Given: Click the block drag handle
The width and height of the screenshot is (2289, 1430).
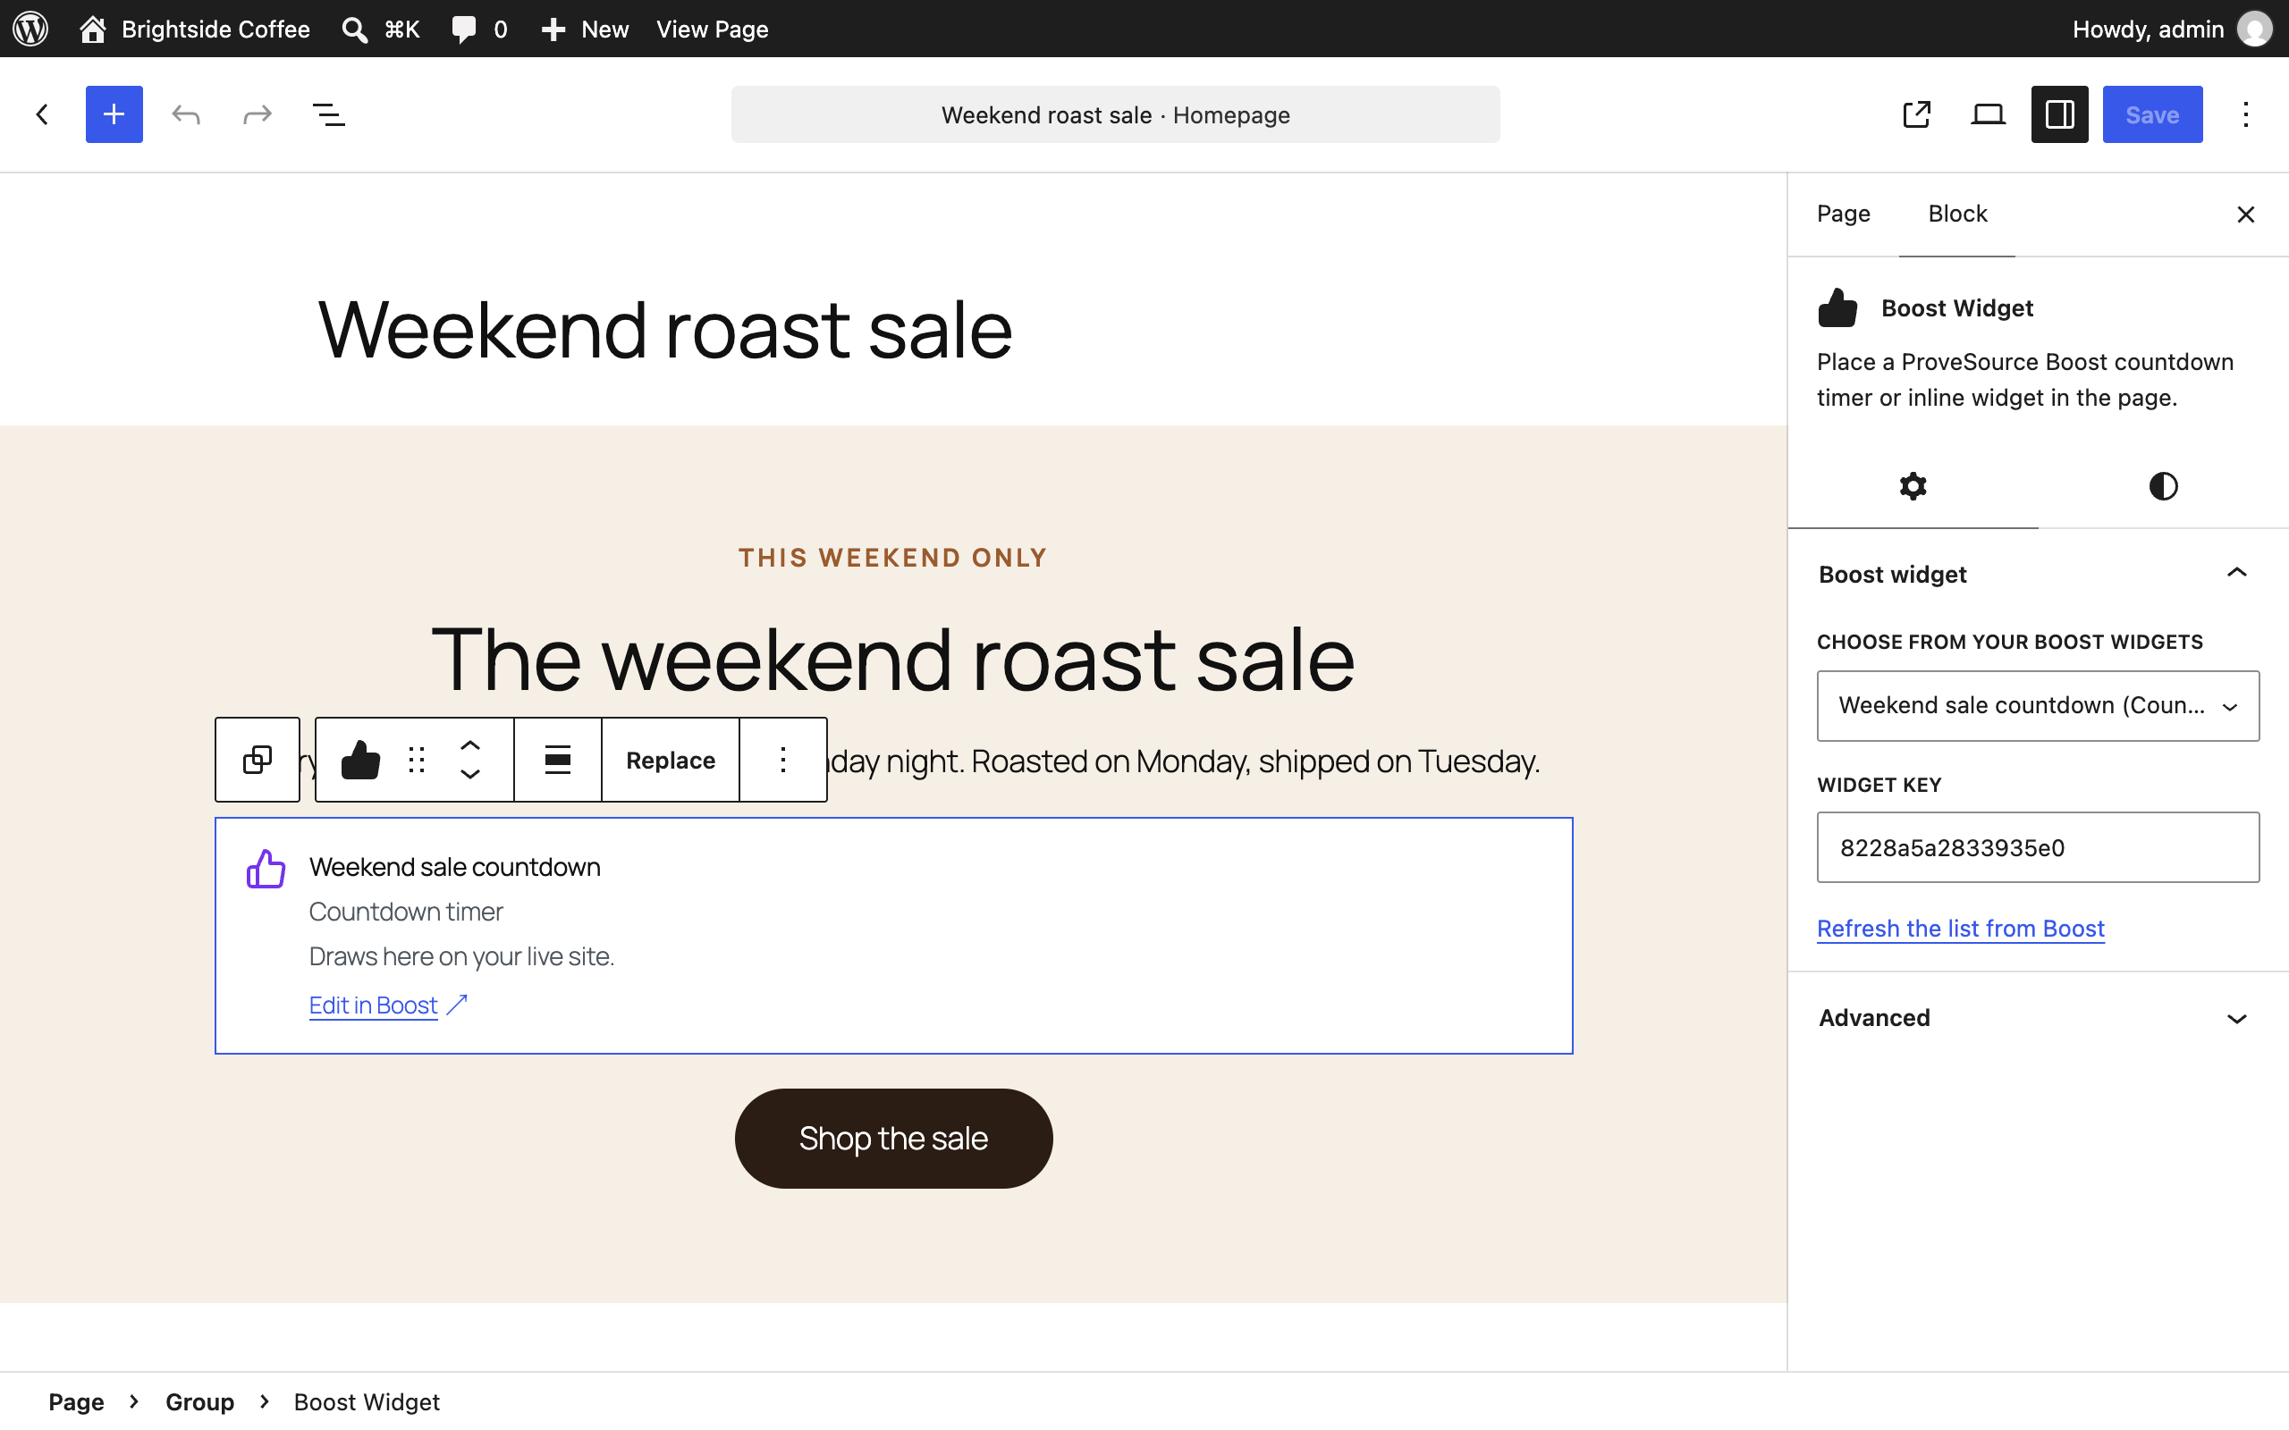Looking at the screenshot, I should 416,760.
